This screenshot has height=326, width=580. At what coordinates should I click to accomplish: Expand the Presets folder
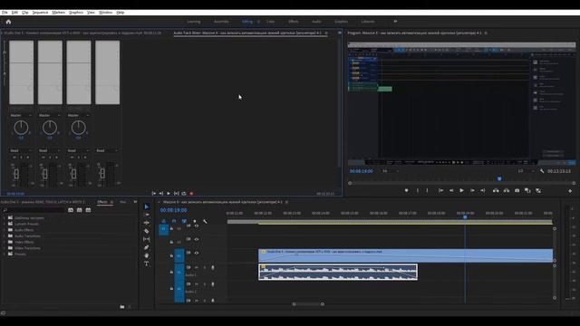(5, 254)
